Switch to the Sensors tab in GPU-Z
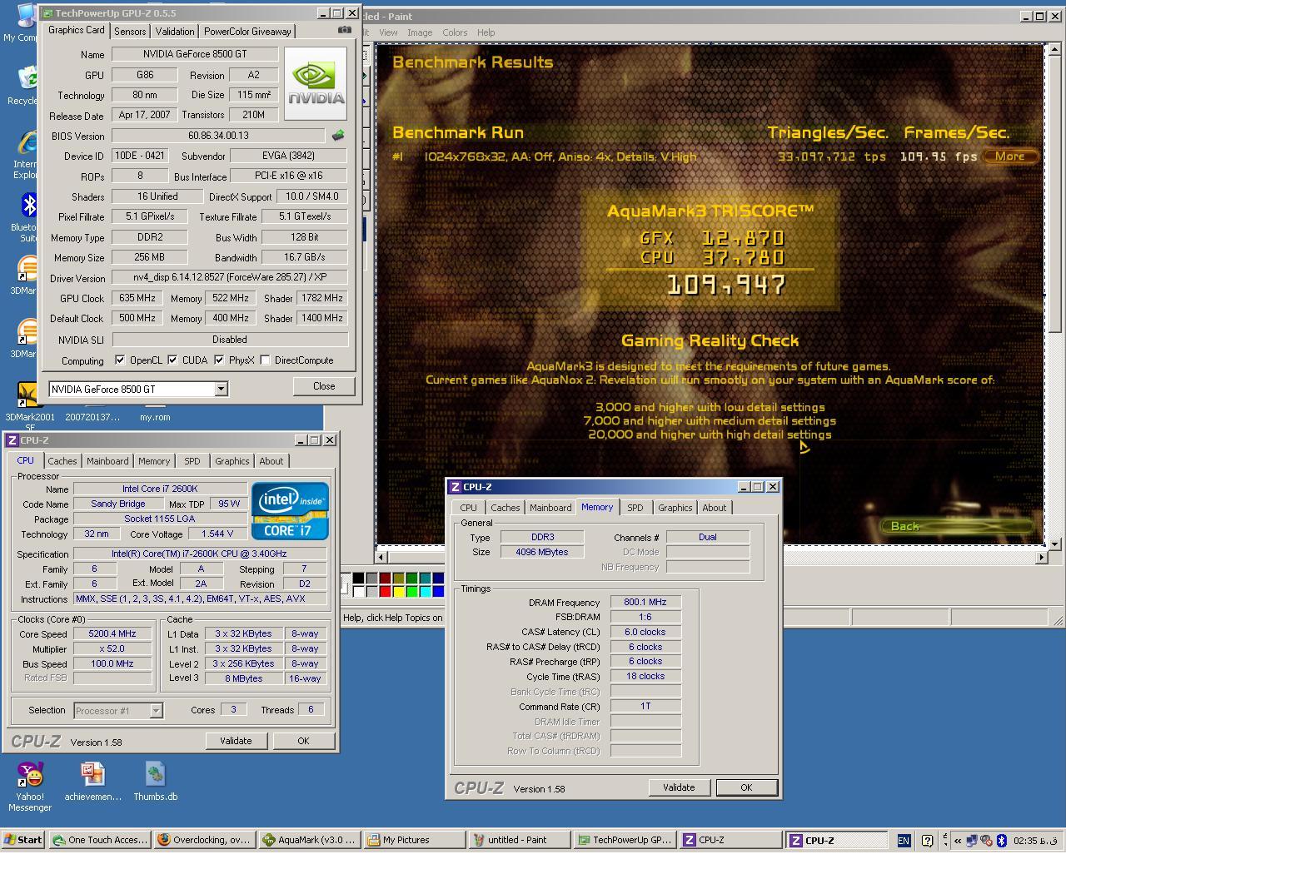 point(130,32)
